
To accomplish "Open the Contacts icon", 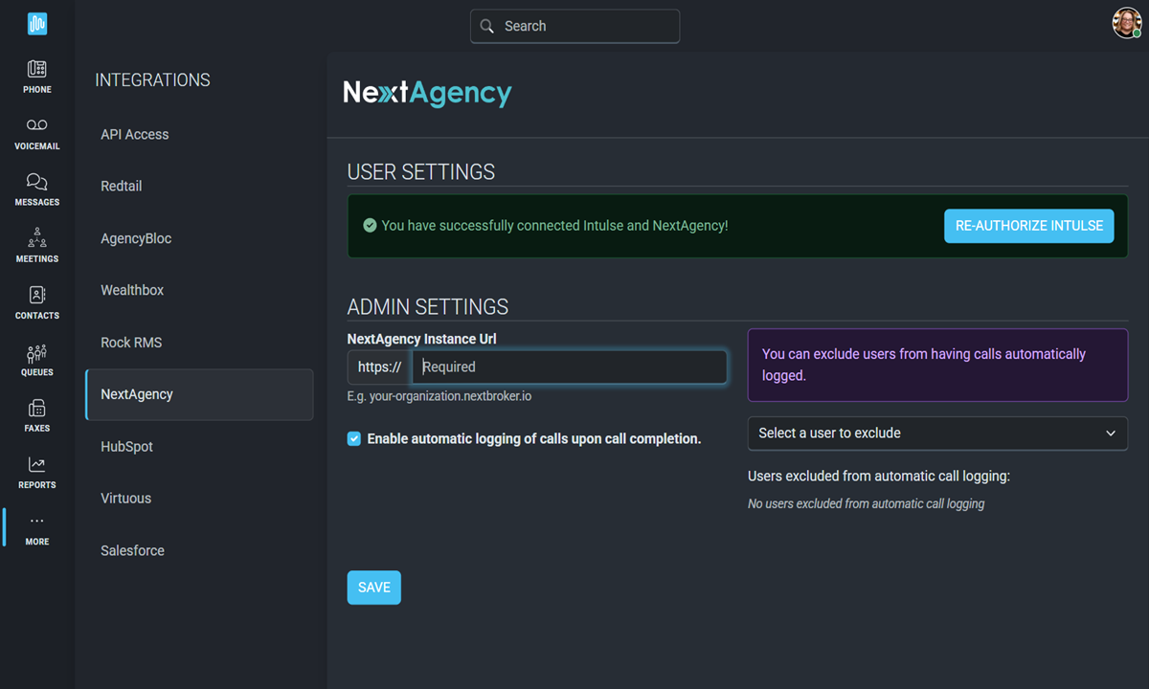I will pyautogui.click(x=36, y=295).
